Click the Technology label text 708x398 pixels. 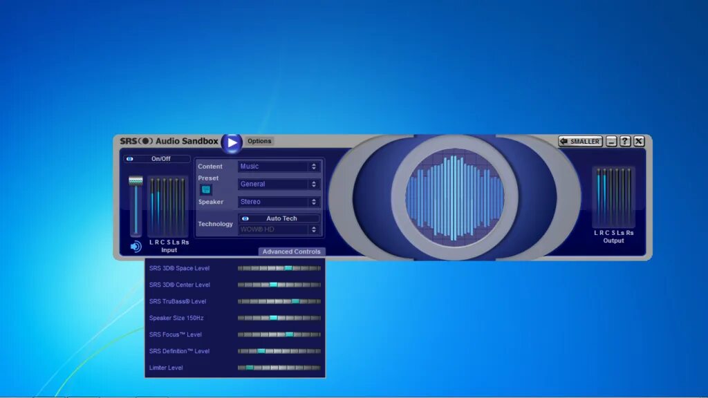pyautogui.click(x=216, y=224)
